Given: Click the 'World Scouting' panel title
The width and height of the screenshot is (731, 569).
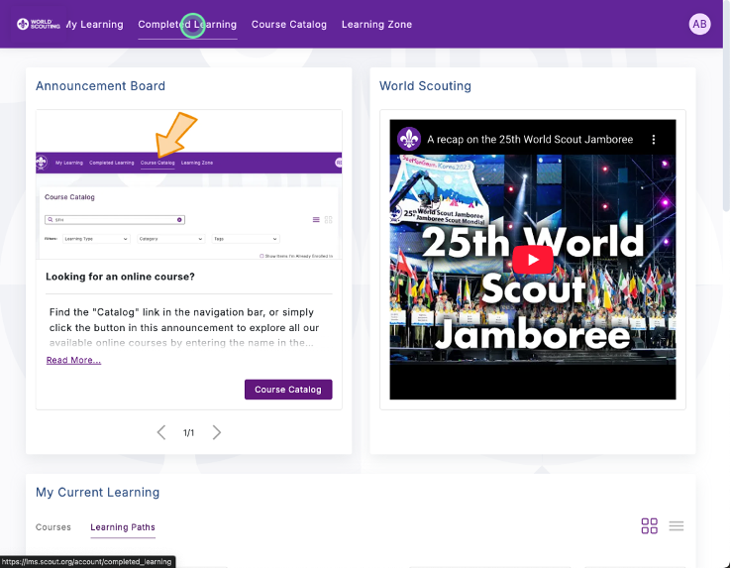Looking at the screenshot, I should pyautogui.click(x=425, y=86).
